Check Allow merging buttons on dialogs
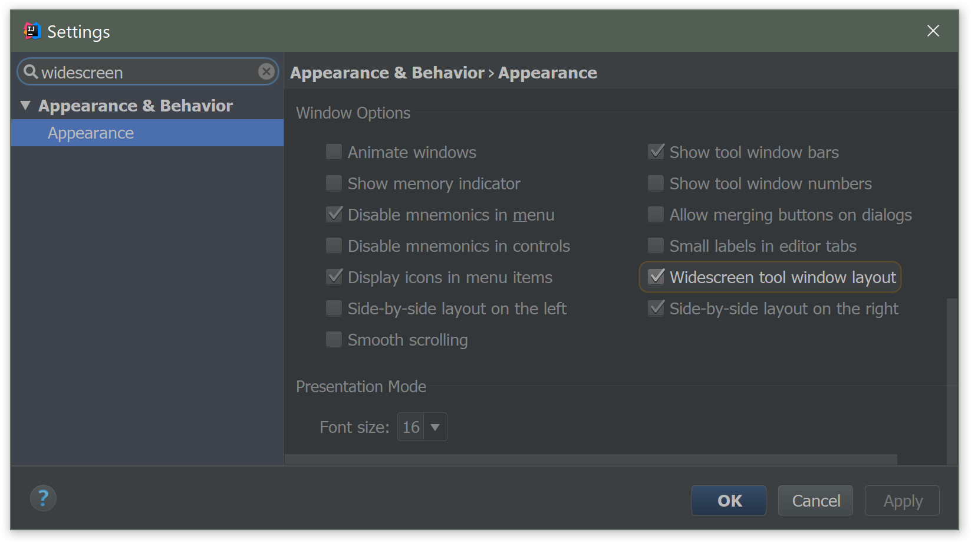The height and width of the screenshot is (542, 971). 656,215
